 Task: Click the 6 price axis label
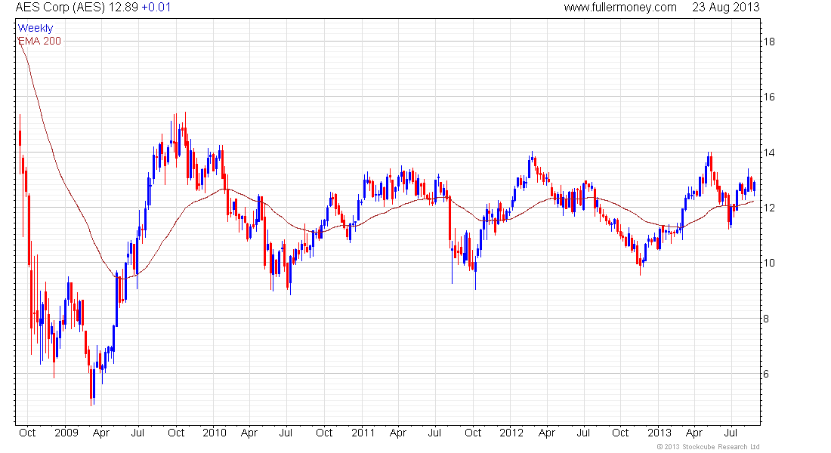(x=766, y=374)
